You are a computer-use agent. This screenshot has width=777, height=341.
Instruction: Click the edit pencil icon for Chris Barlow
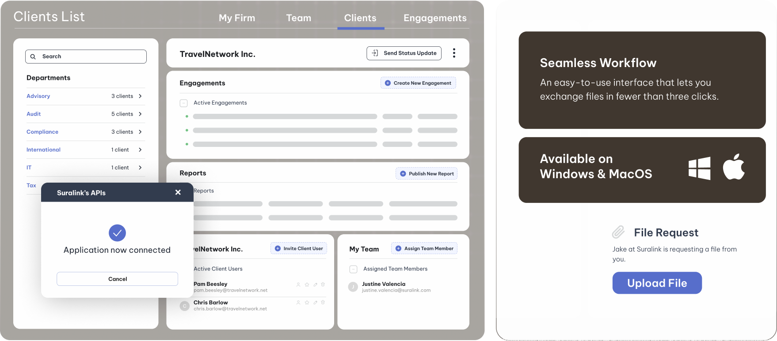[315, 302]
